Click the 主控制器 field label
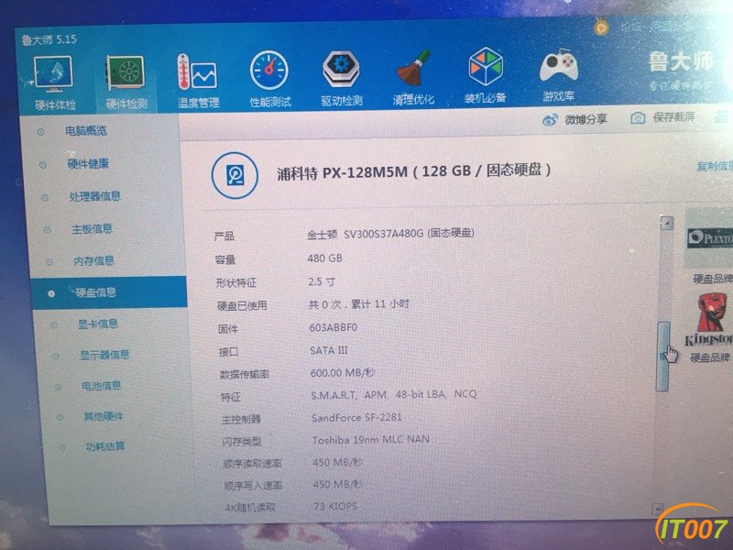The width and height of the screenshot is (733, 550). [241, 419]
